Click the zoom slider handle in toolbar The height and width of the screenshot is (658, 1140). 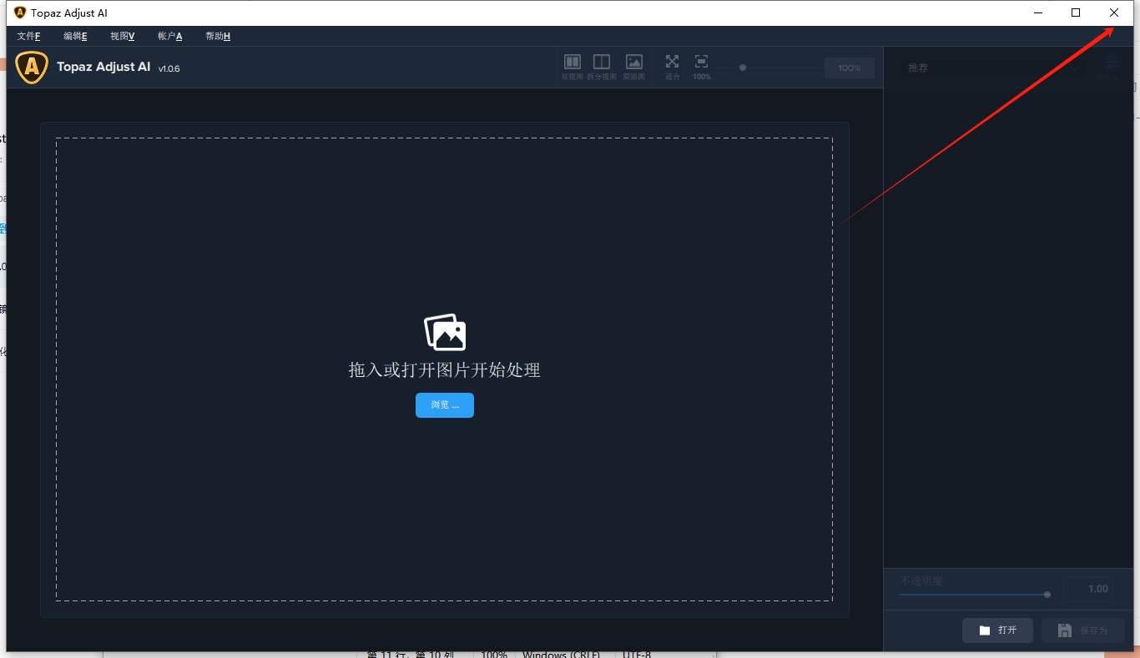pos(743,68)
